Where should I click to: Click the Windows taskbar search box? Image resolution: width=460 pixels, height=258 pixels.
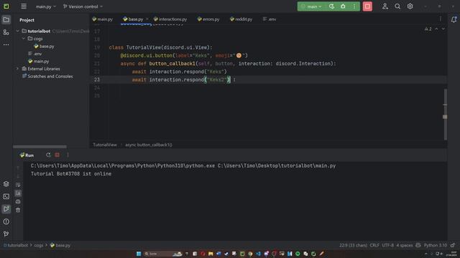(162, 254)
